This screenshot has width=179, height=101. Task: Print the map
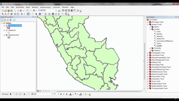(x=11, y=11)
